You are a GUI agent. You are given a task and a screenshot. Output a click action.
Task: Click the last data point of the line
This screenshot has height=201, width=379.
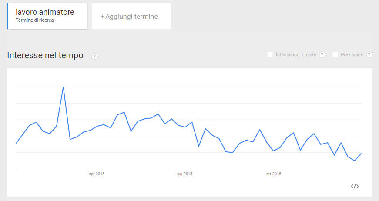(361, 154)
